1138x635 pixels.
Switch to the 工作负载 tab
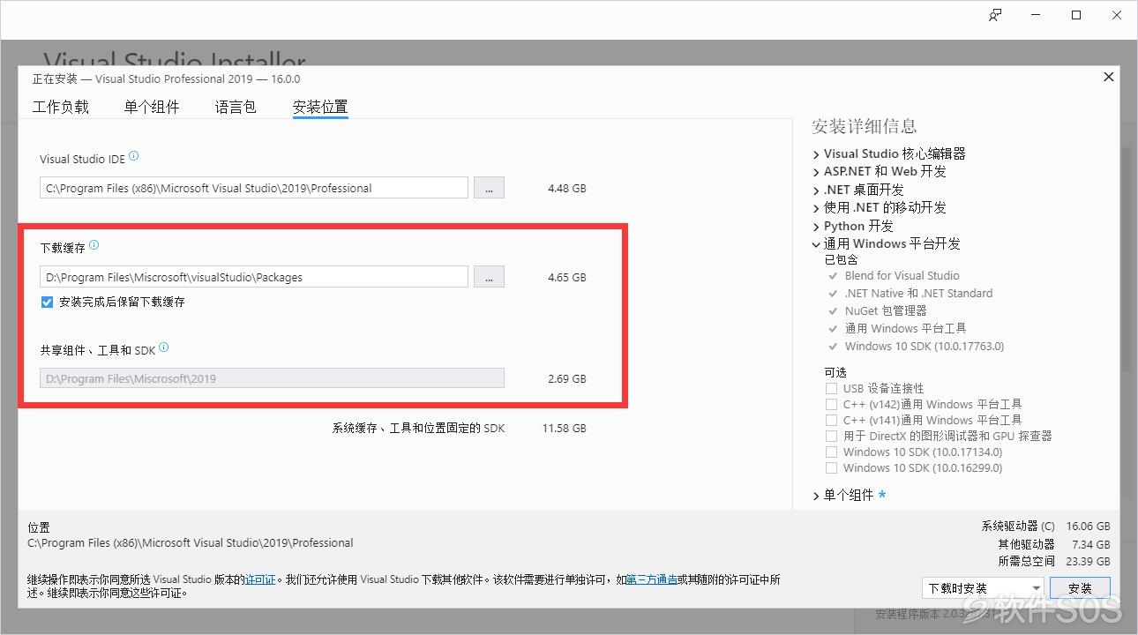61,107
